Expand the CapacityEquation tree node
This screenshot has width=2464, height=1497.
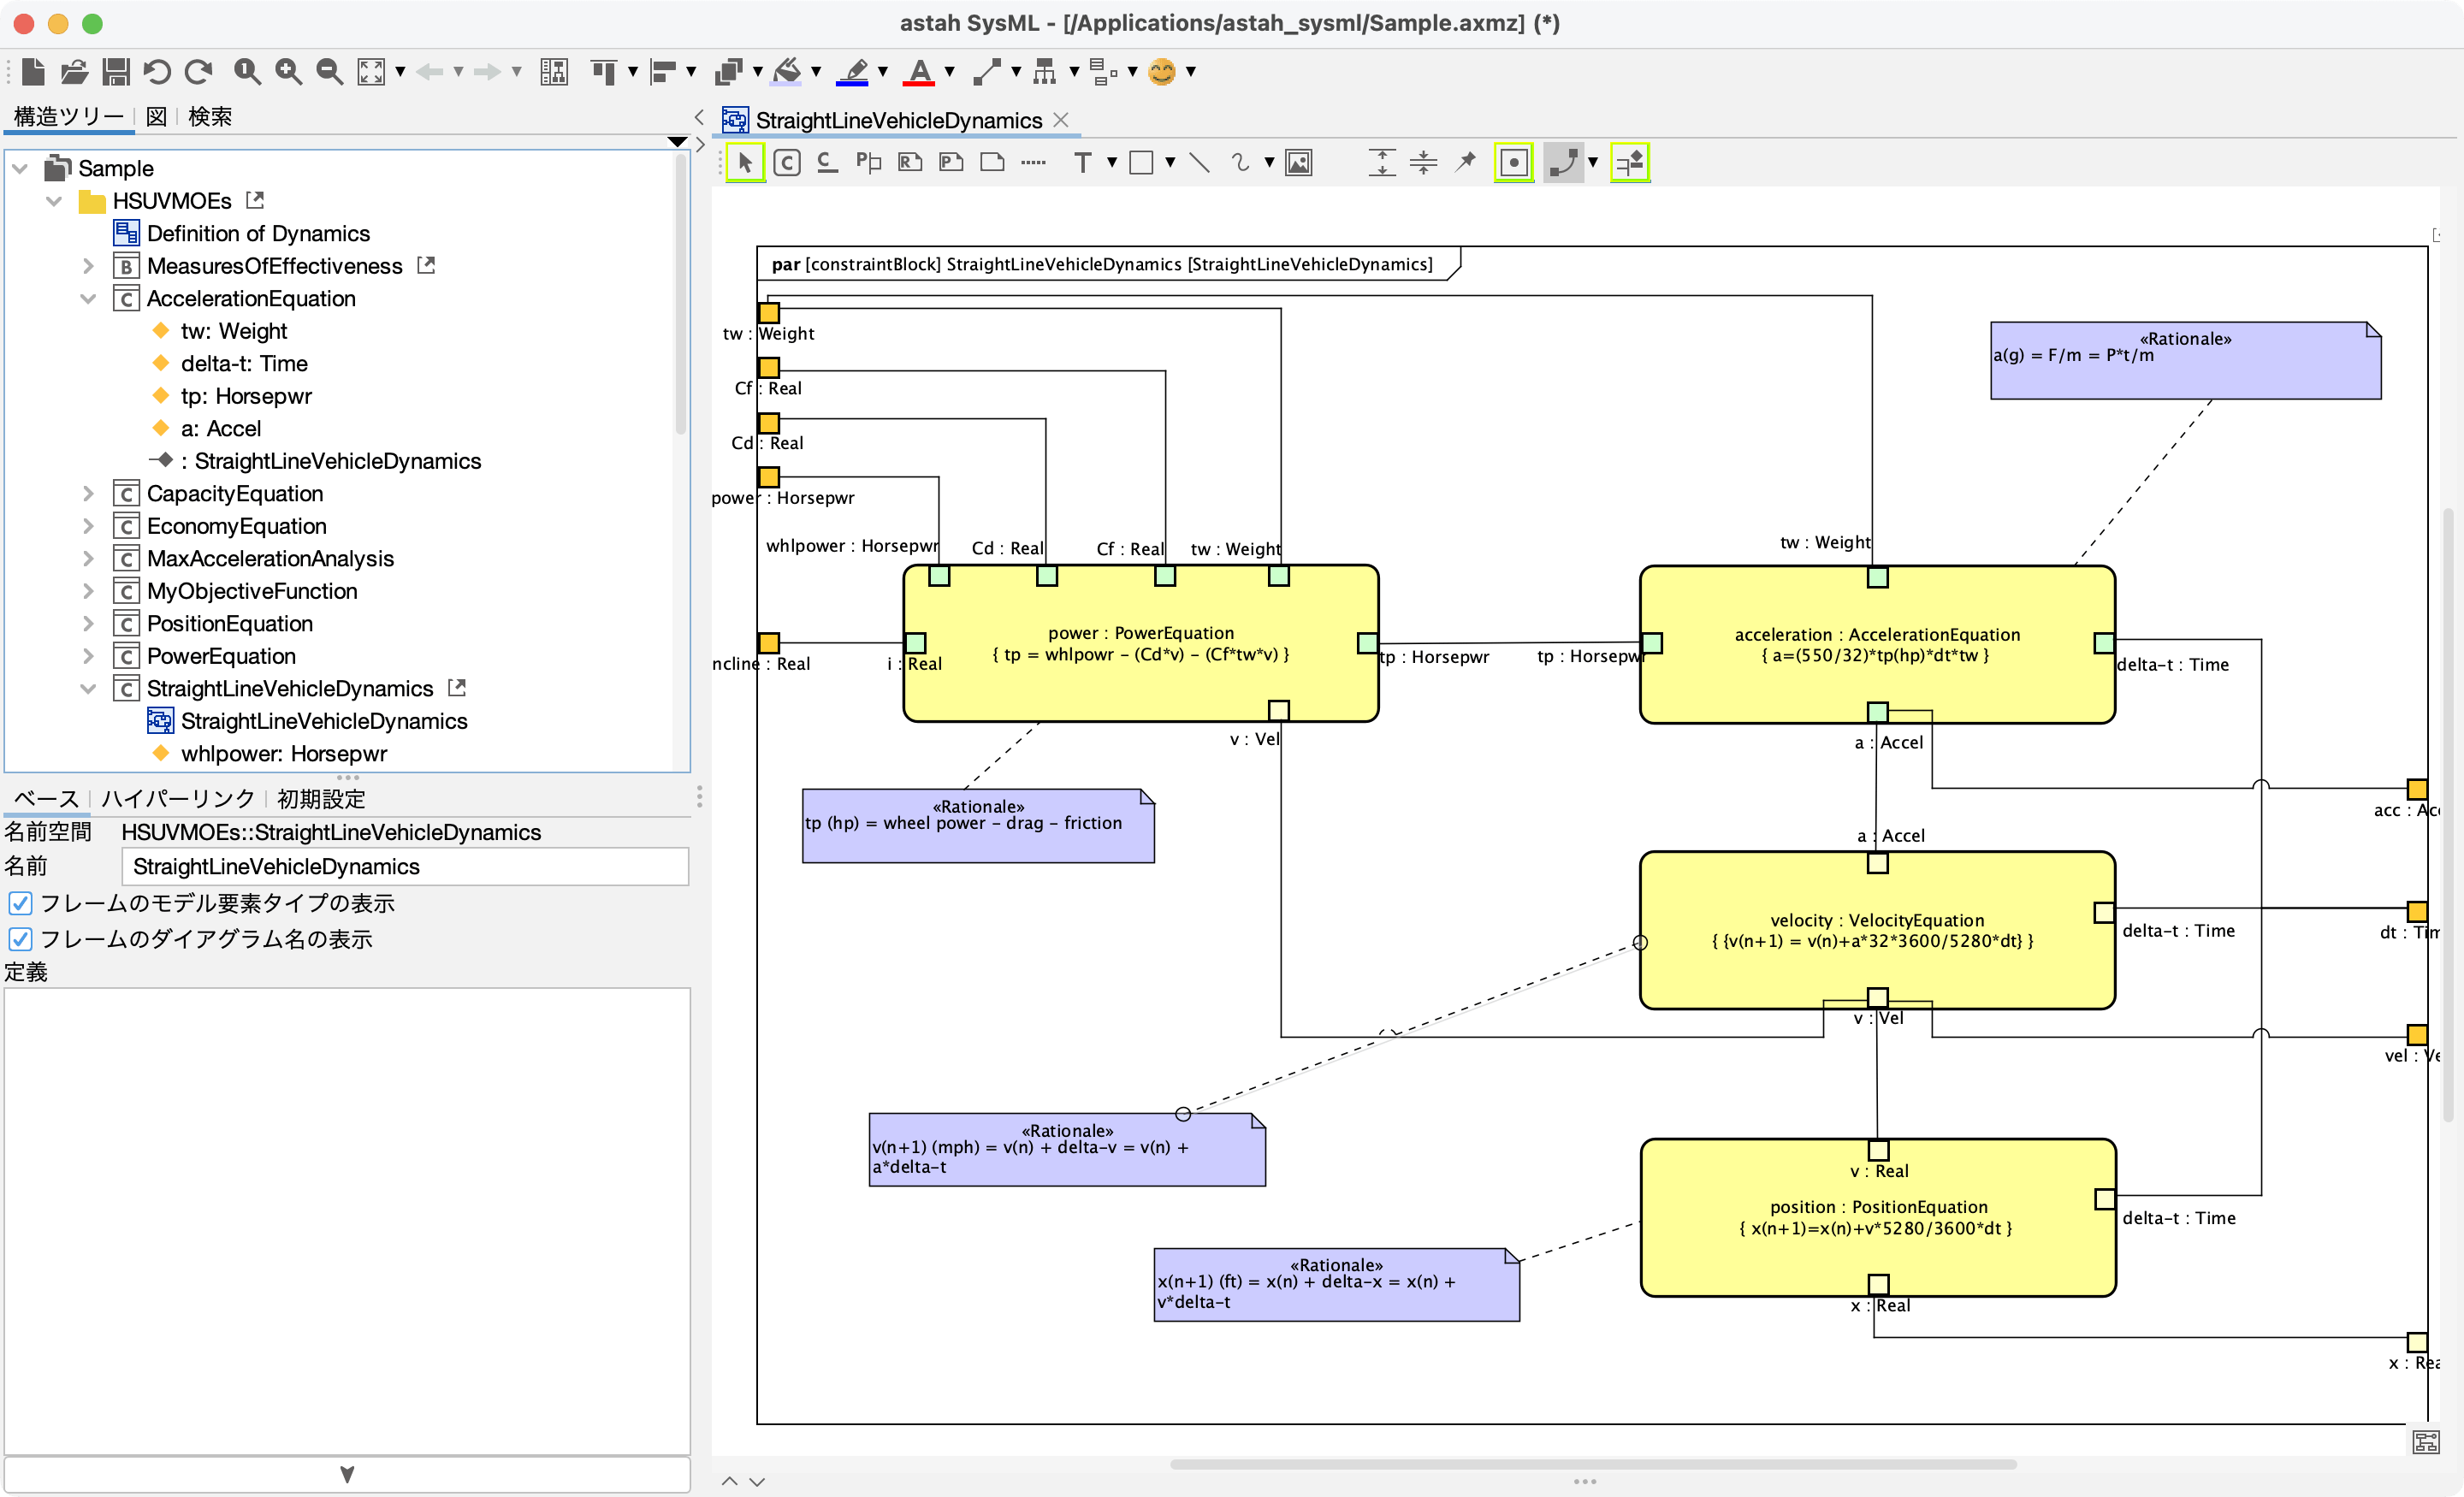88,493
